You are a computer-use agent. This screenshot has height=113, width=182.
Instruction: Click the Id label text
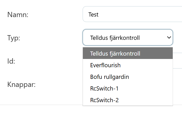point(11,61)
